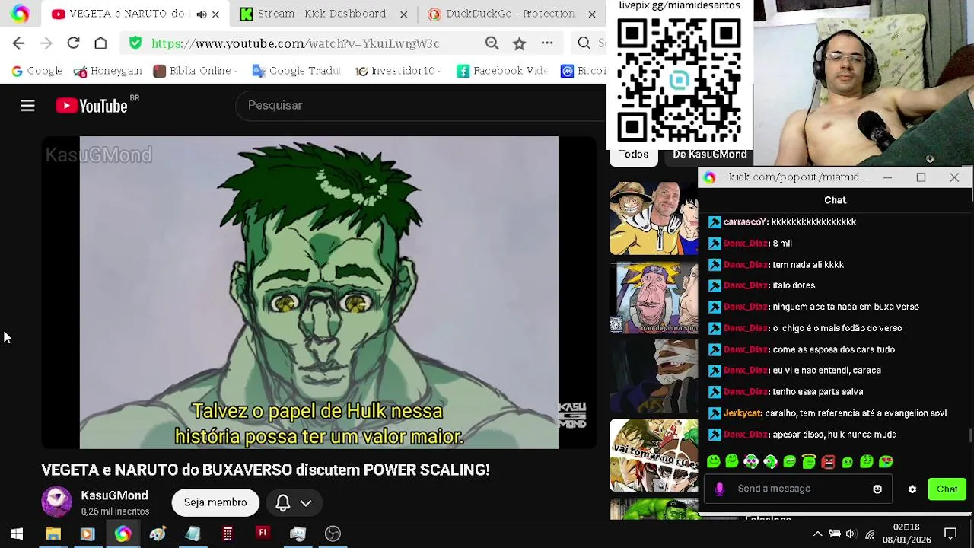The image size is (974, 548).
Task: Open the first suggested video thumbnail with laughing characters
Action: [x=653, y=218]
